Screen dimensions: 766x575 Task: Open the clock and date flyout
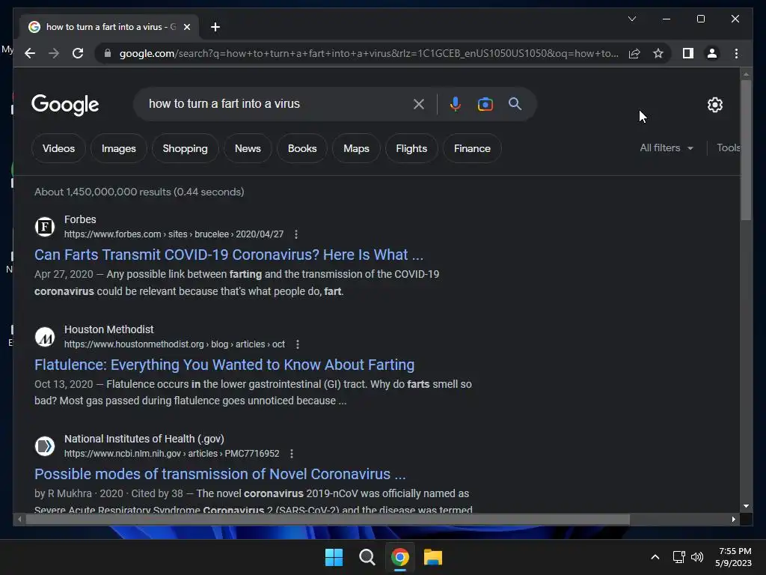pyautogui.click(x=733, y=557)
